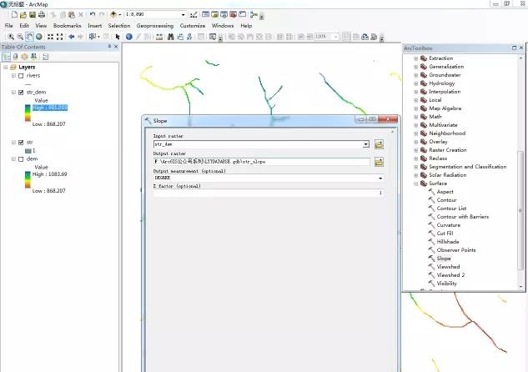Switch to List By Visibility view
This screenshot has height=372, width=528.
tap(24, 57)
